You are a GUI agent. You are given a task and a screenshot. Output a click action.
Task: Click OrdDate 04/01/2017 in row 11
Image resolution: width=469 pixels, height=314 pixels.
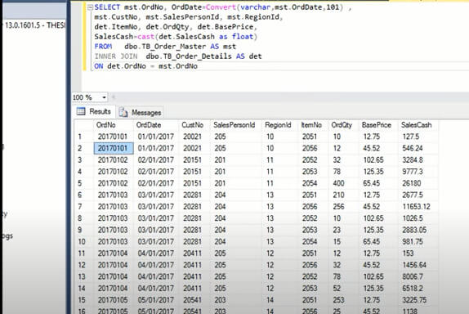coord(156,253)
